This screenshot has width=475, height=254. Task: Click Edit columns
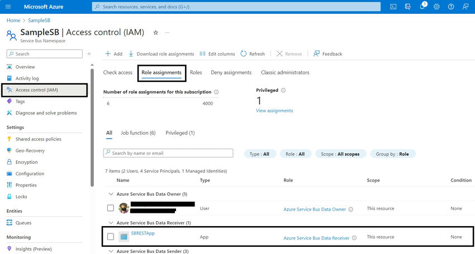[x=217, y=54]
